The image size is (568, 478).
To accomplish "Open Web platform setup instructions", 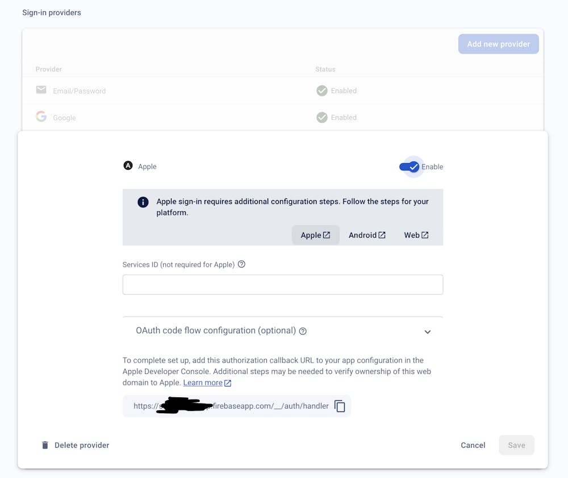I will pos(416,235).
